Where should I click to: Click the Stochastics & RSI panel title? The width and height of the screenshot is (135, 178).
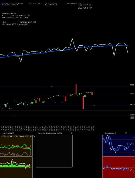116,133
